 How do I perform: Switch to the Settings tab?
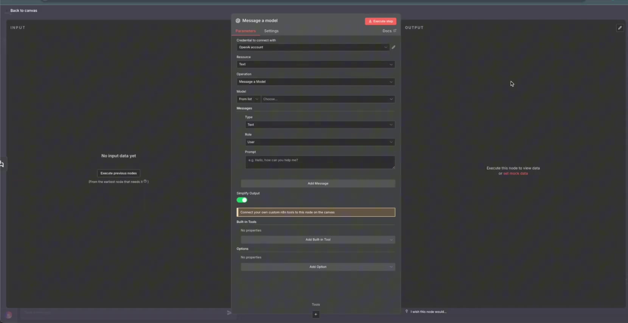[x=271, y=31]
